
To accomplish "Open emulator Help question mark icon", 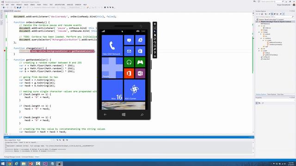I will pos(155,53).
